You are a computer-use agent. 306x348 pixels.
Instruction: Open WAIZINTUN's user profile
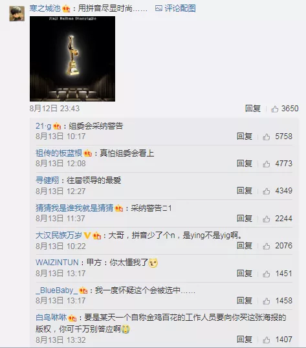57,263
